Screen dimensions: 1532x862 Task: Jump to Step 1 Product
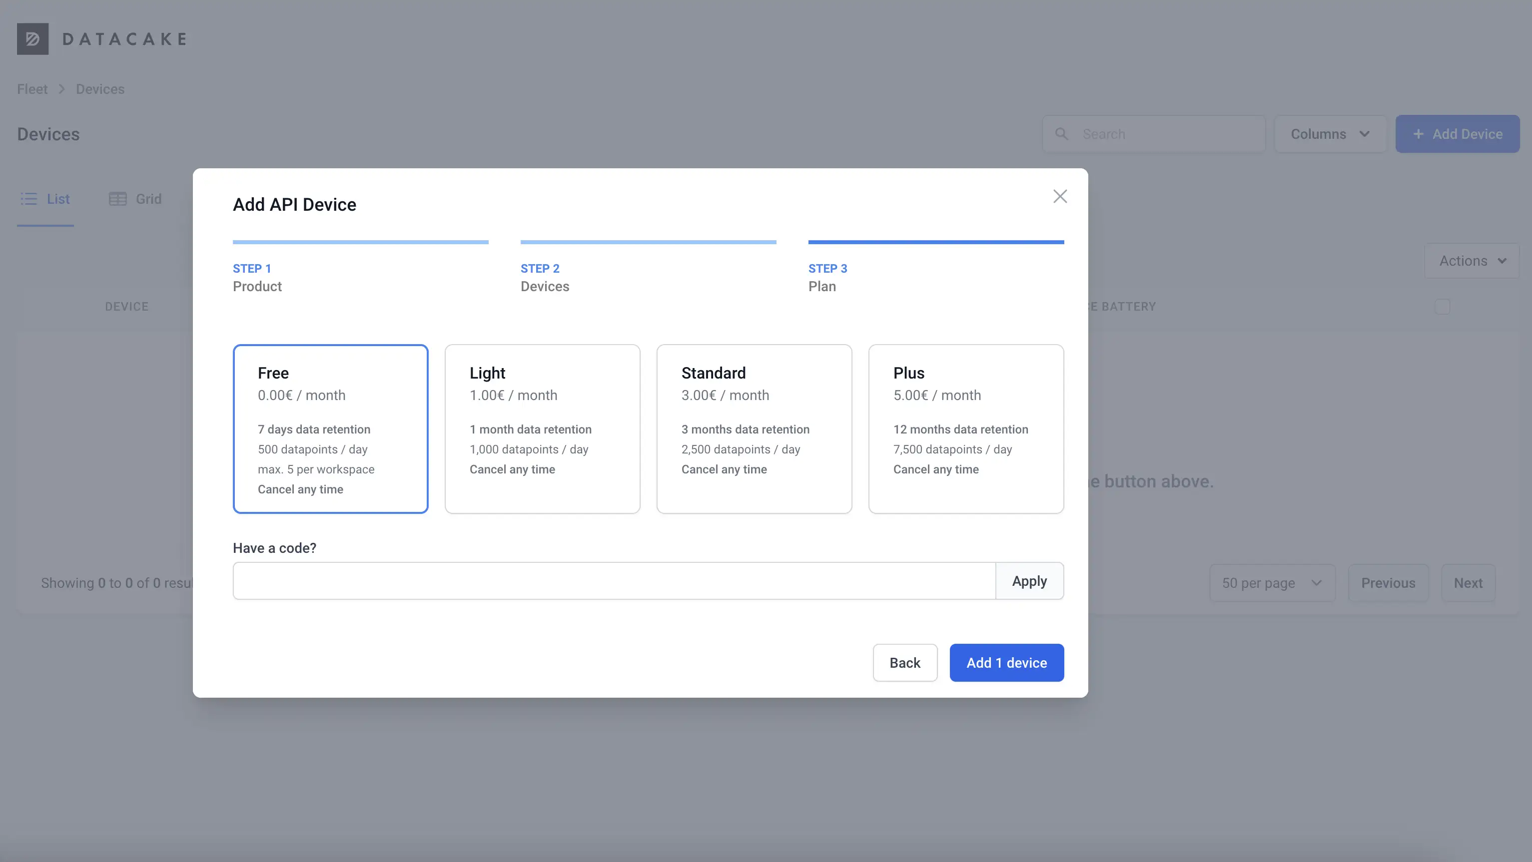pos(360,268)
